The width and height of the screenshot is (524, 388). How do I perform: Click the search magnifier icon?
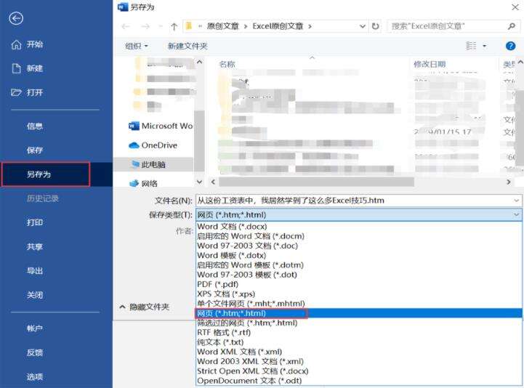coord(512,26)
